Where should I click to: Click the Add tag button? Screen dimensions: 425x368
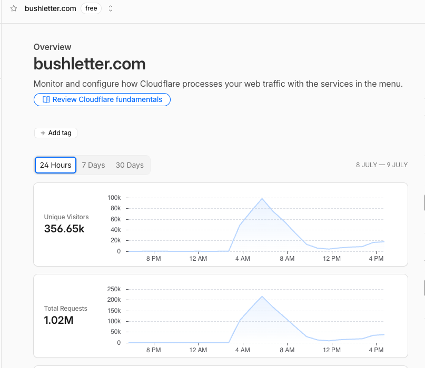56,133
